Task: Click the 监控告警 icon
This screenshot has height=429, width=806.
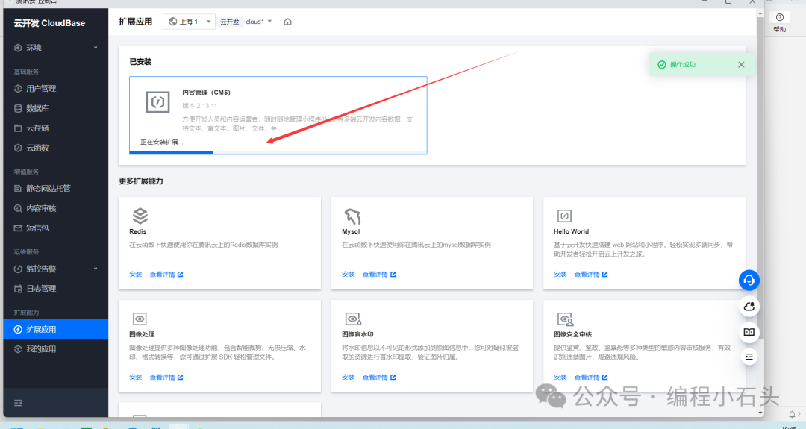Action: (18, 269)
